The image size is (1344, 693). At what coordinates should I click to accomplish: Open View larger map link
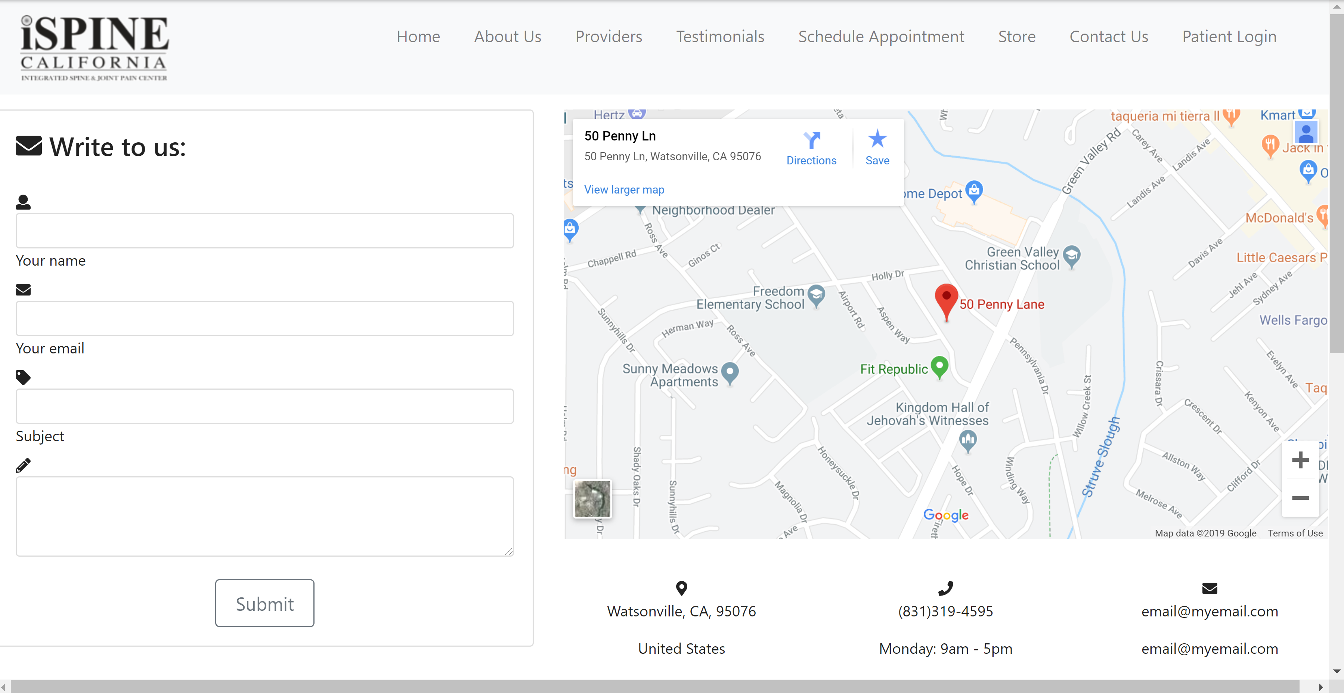(x=624, y=189)
